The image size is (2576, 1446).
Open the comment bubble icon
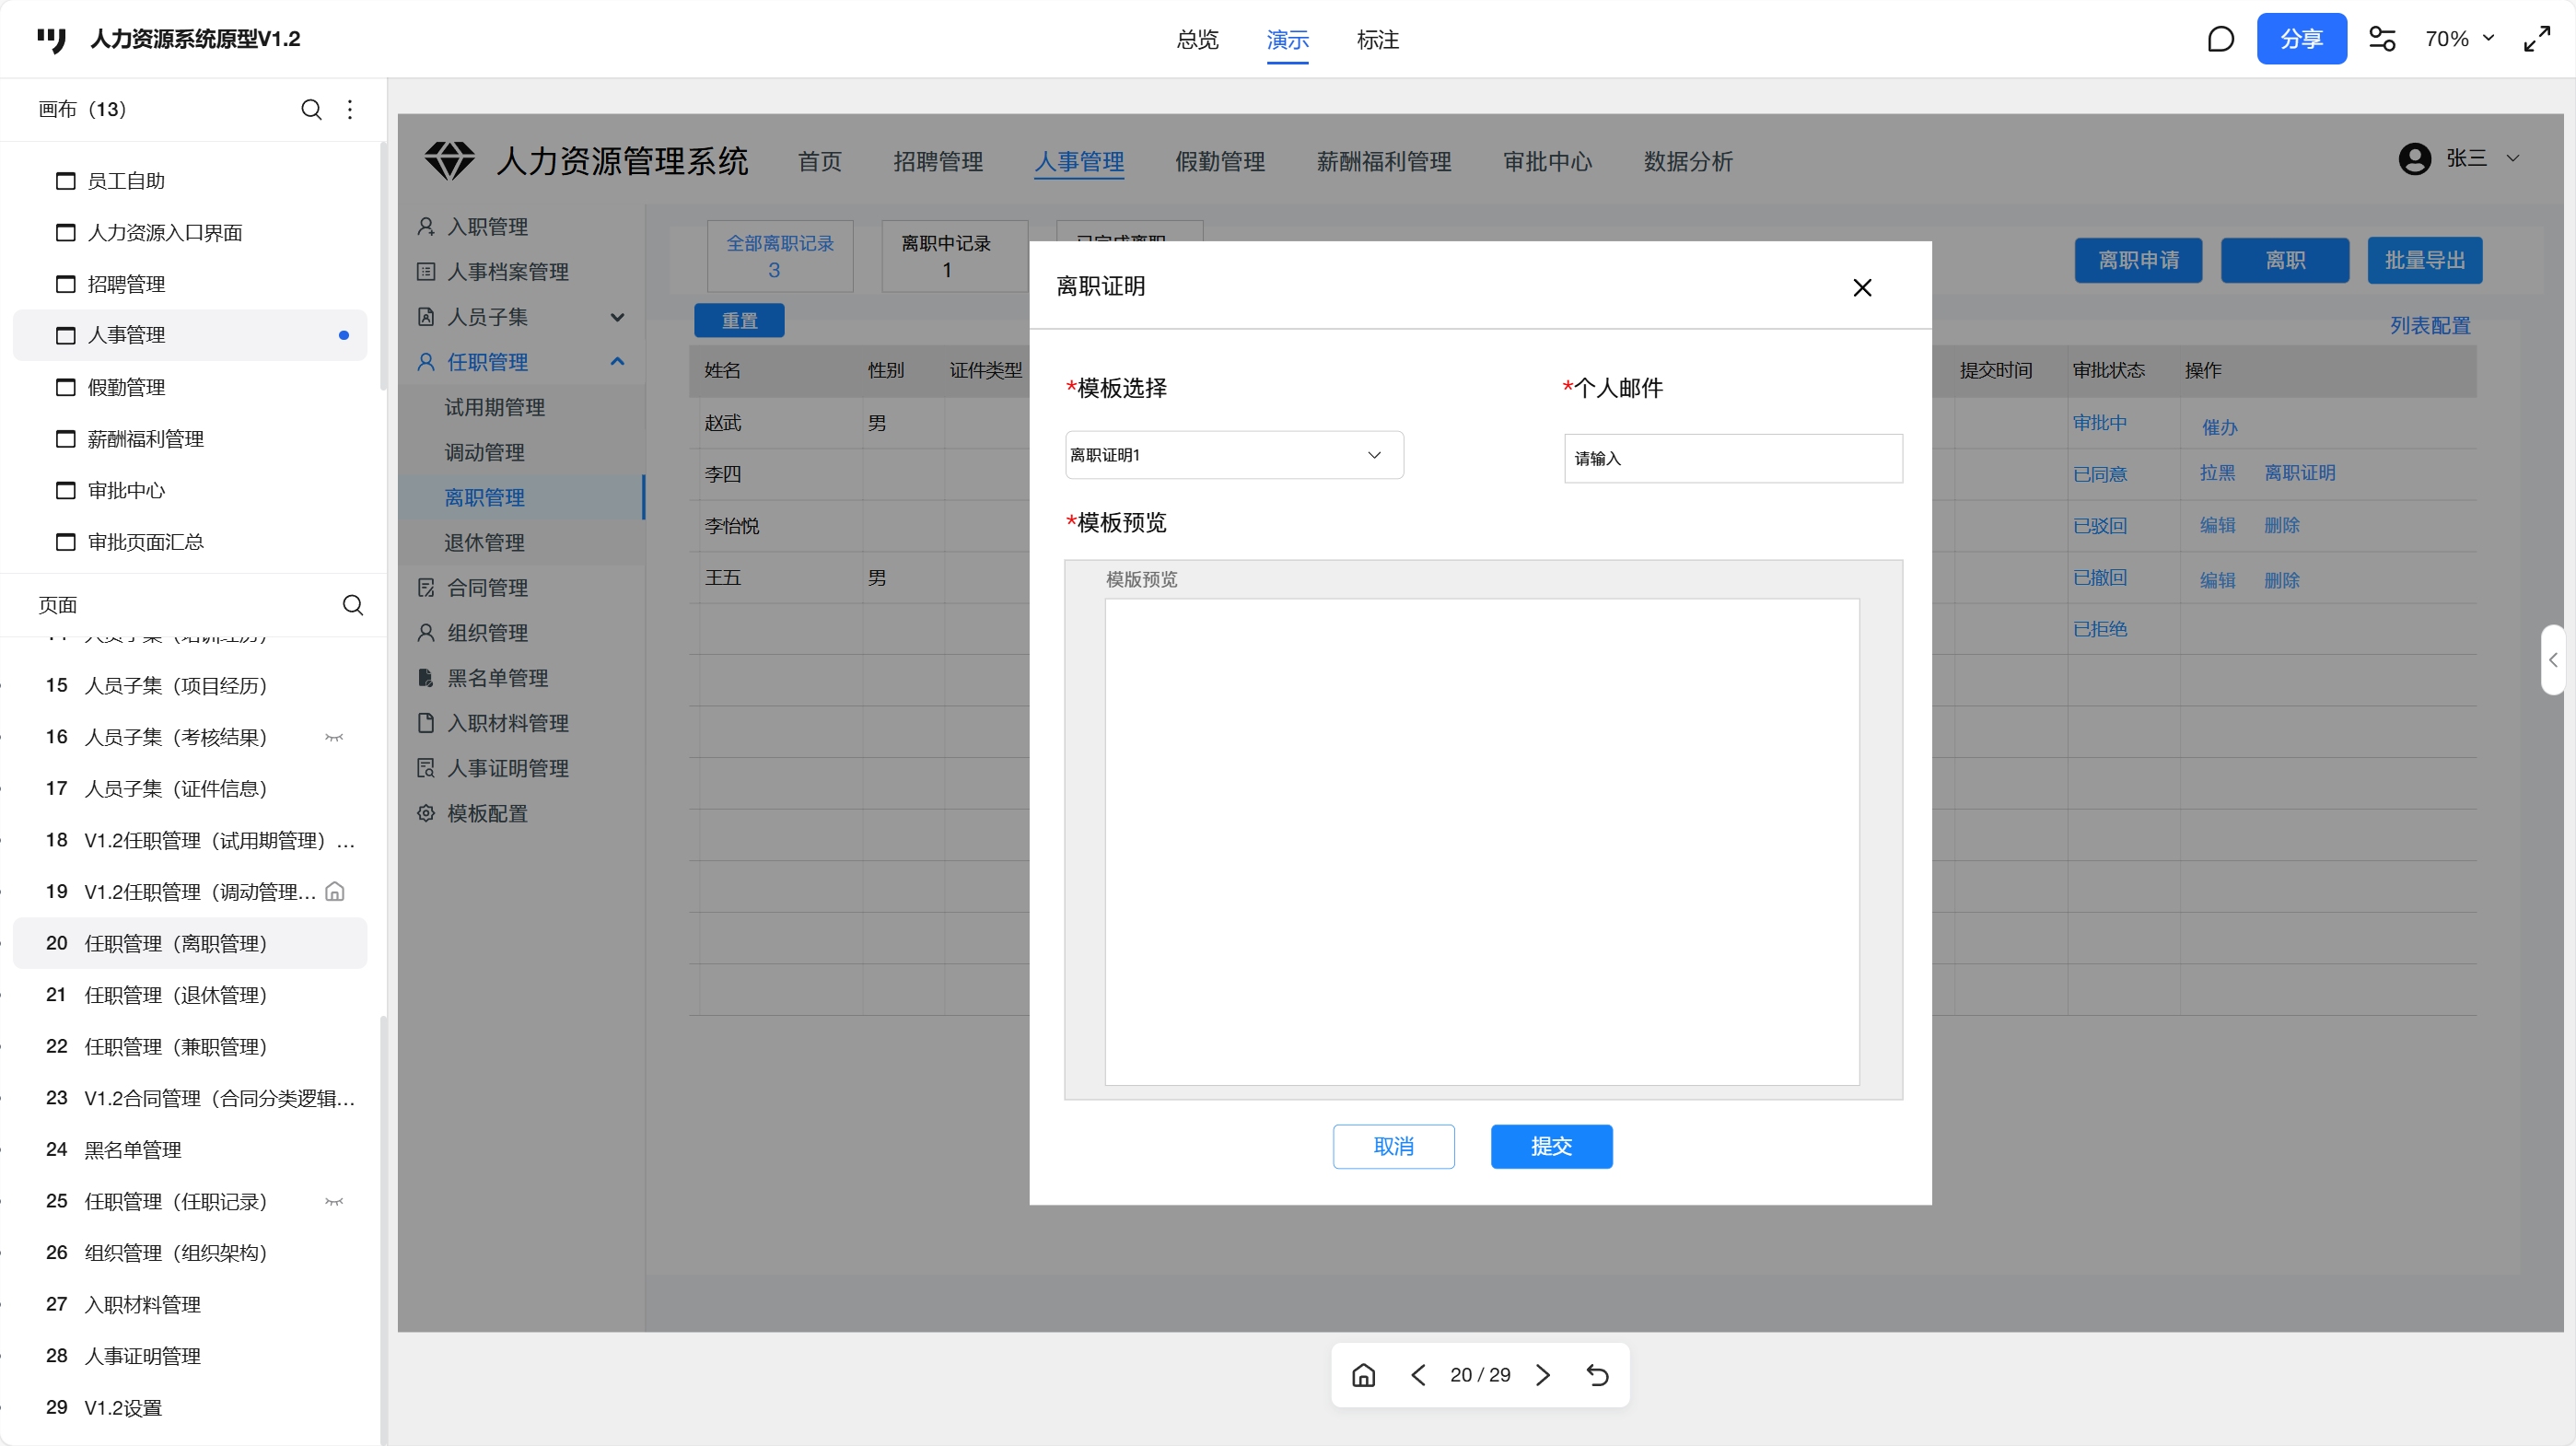[x=2220, y=39]
